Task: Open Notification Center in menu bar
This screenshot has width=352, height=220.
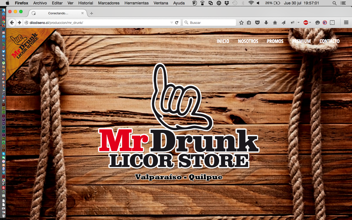Action: point(343,3)
